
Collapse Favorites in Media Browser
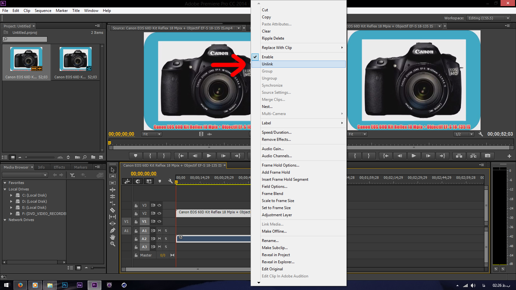click(x=5, y=183)
